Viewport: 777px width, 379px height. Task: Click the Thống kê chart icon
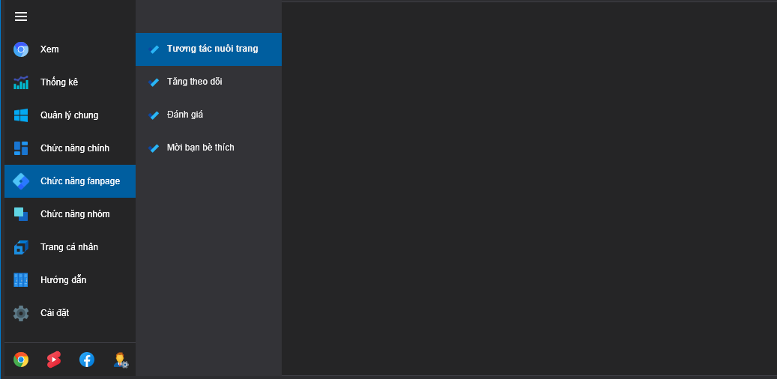[x=21, y=82]
